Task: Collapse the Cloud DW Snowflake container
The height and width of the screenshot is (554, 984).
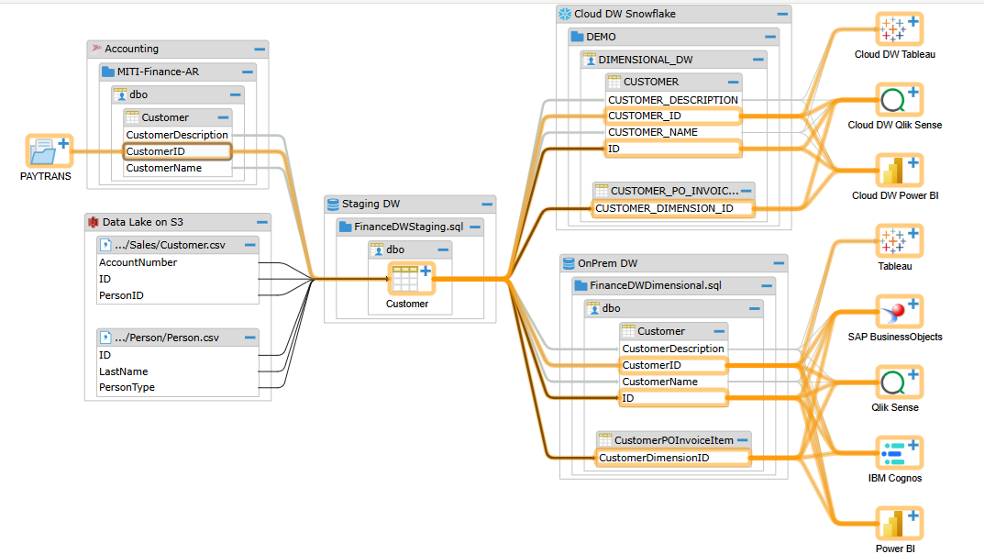Action: tap(781, 14)
